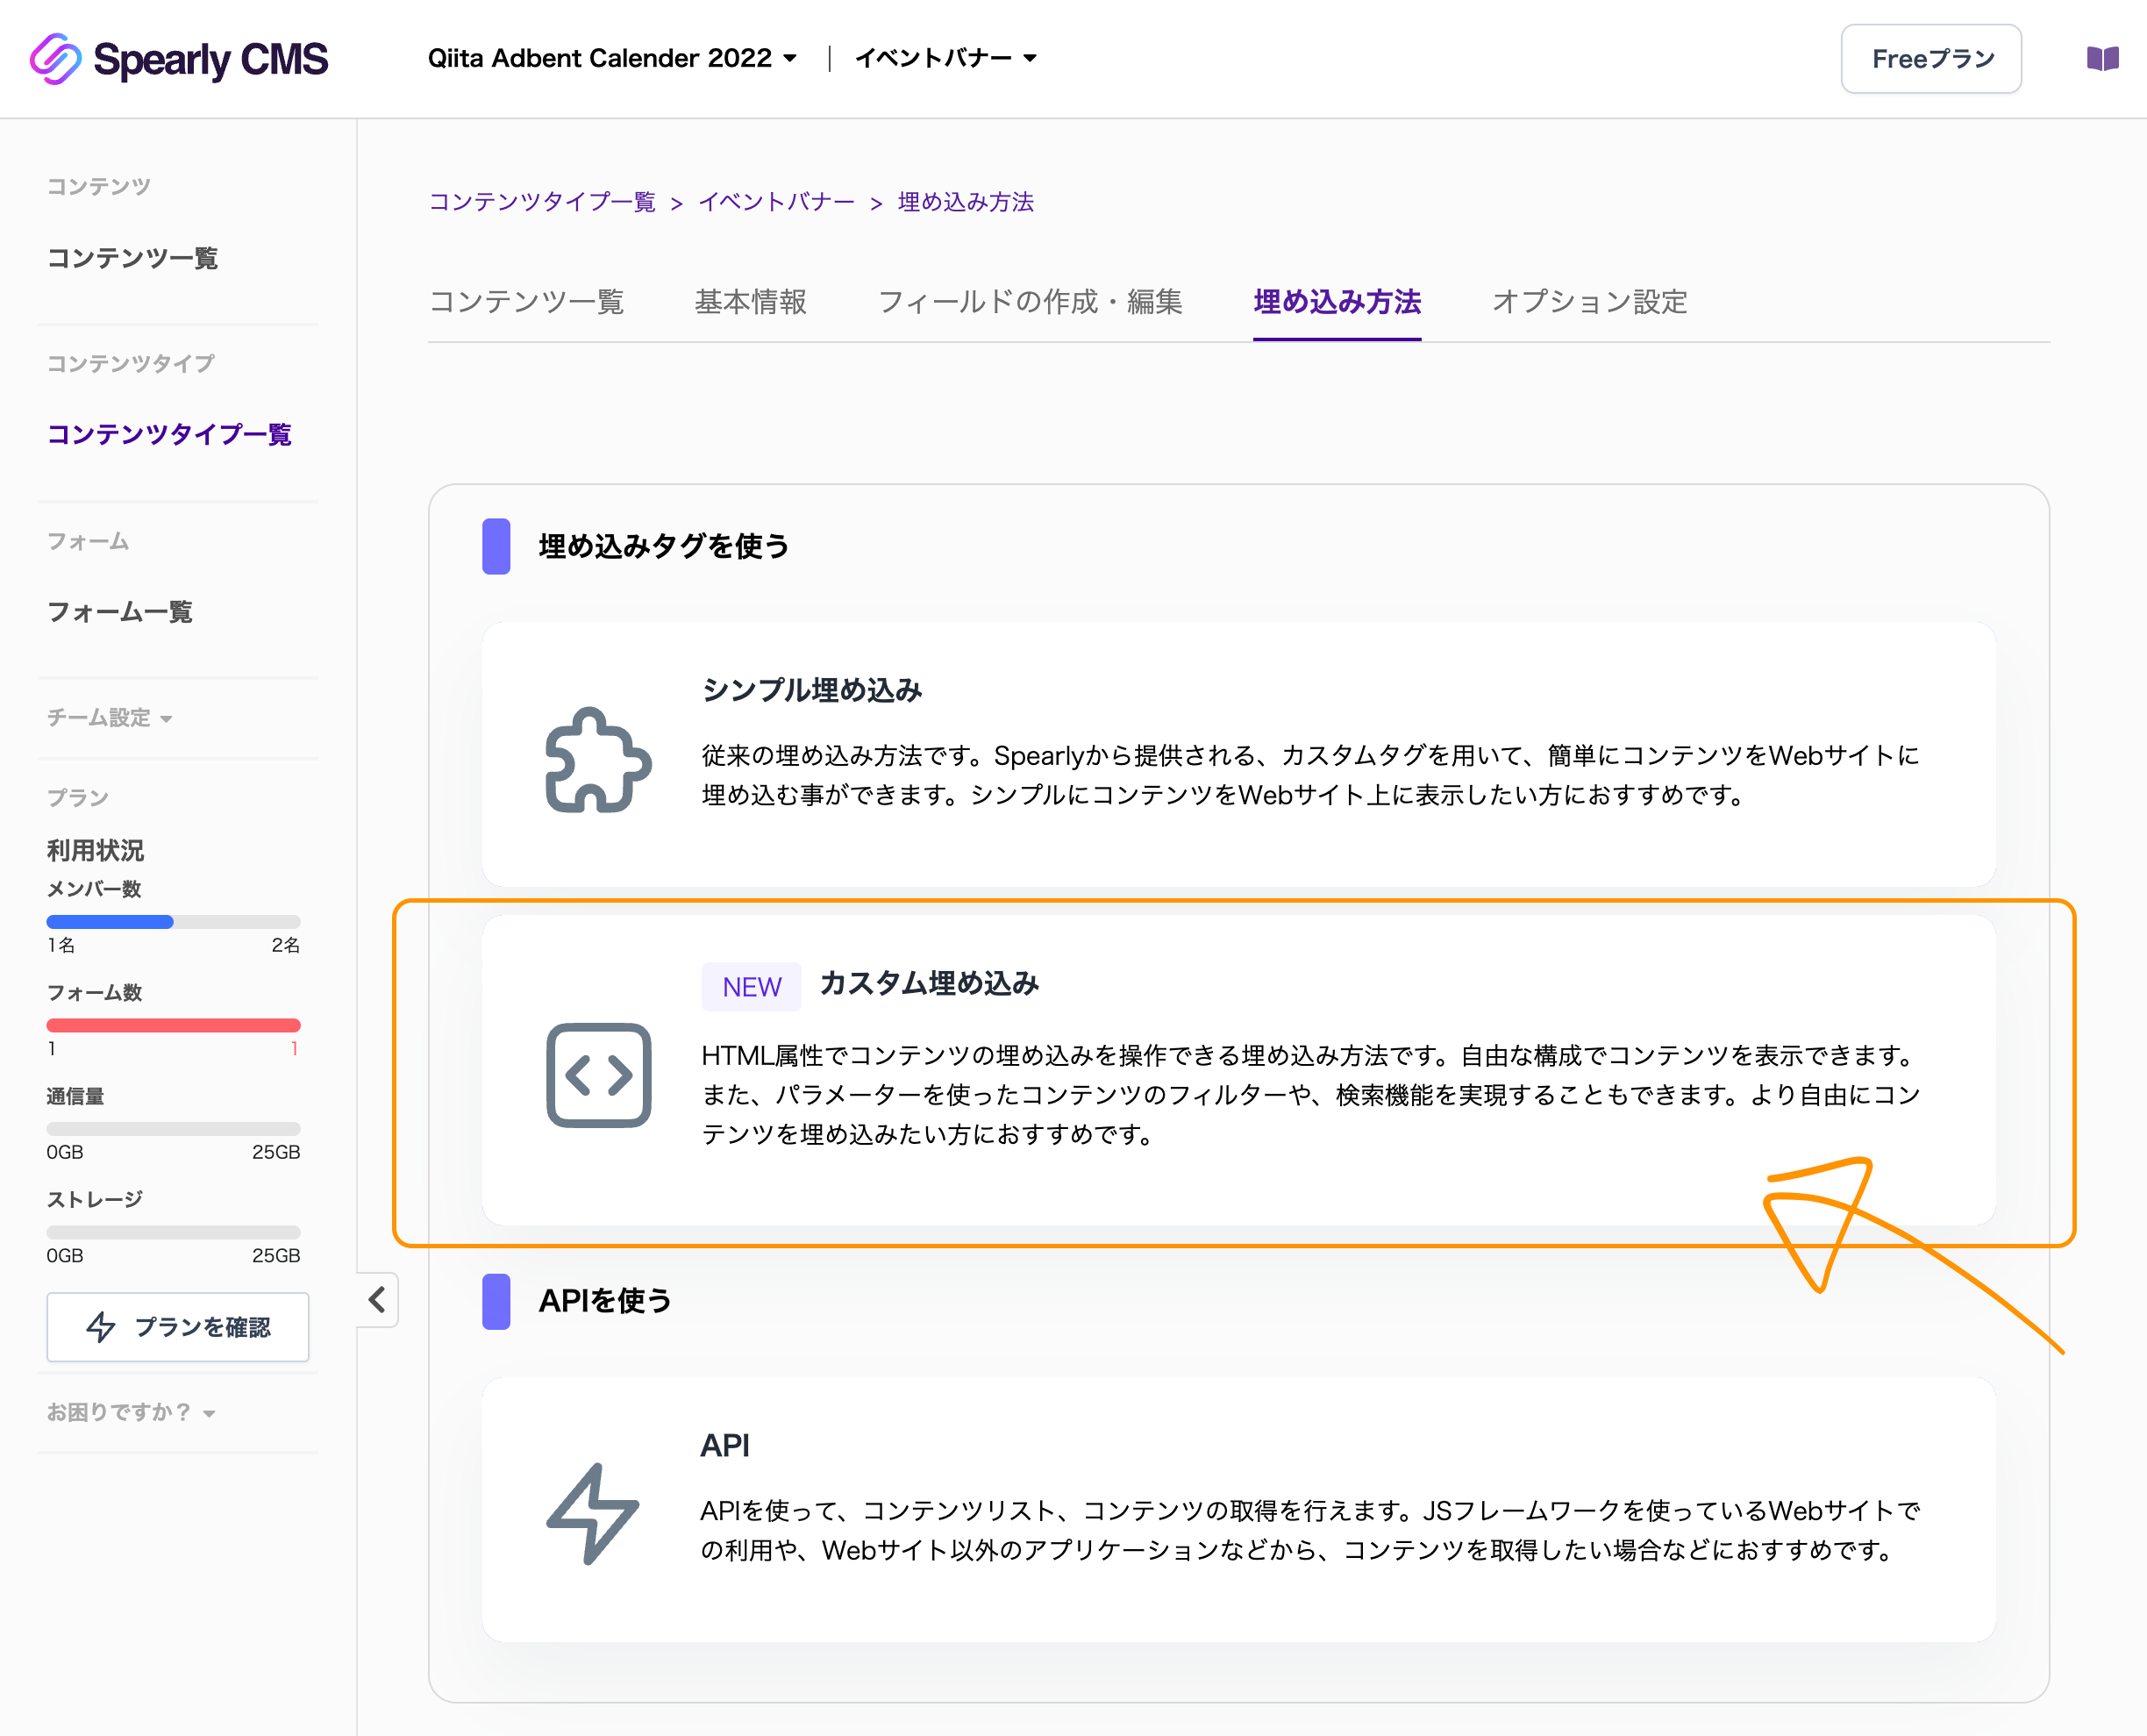The width and height of the screenshot is (2147, 1736).
Task: Click the Freeプラン button
Action: click(1931, 58)
